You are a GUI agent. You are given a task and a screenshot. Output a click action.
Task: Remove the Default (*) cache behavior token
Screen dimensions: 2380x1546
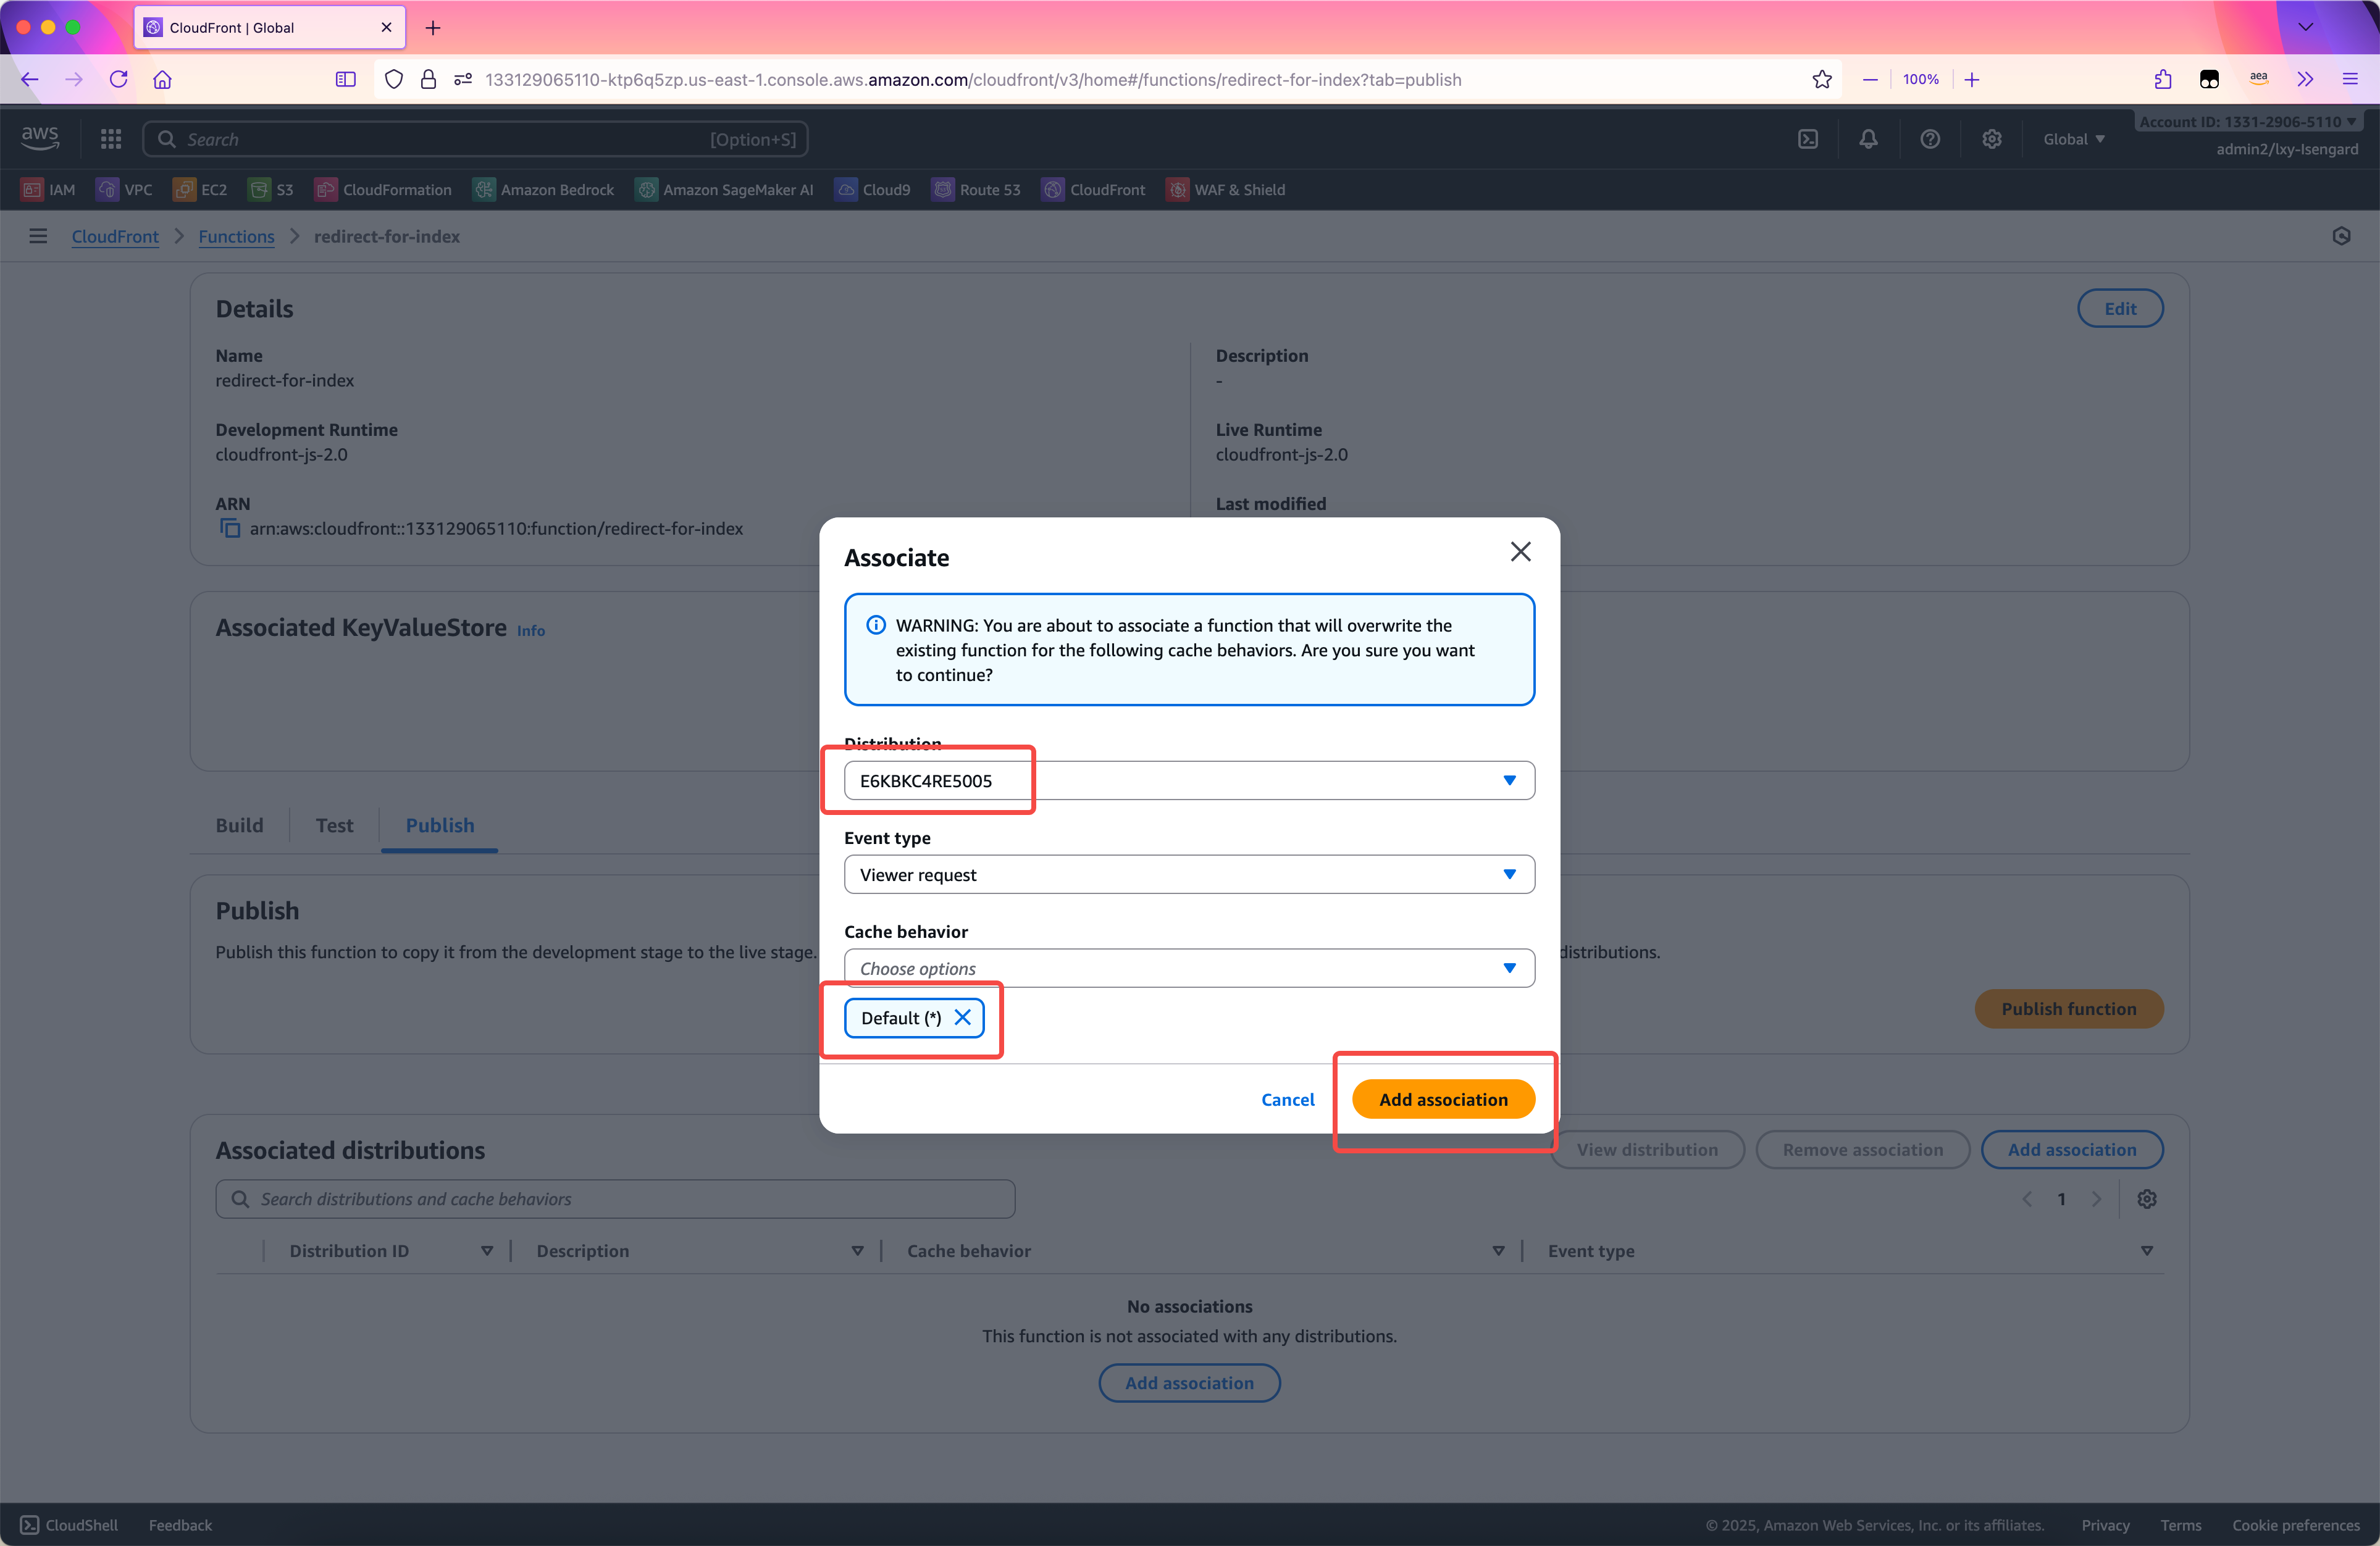[962, 1017]
